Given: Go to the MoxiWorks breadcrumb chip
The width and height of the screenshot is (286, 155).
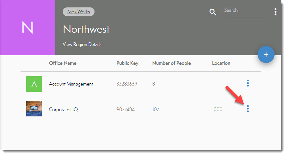Looking at the screenshot, I should 78,12.
